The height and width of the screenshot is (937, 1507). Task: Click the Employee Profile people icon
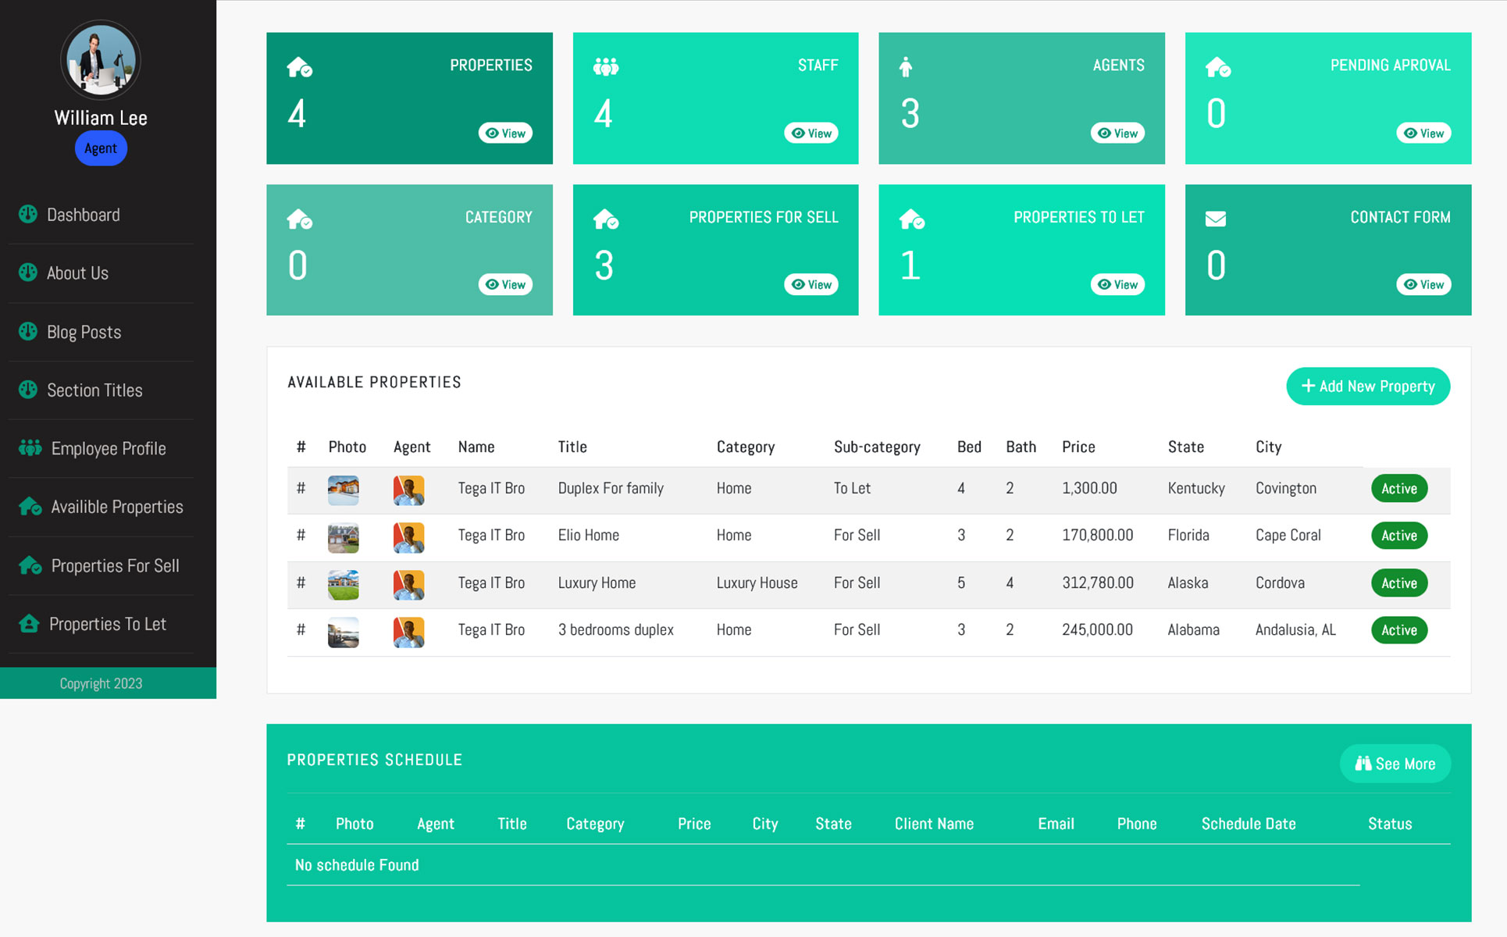click(x=30, y=448)
